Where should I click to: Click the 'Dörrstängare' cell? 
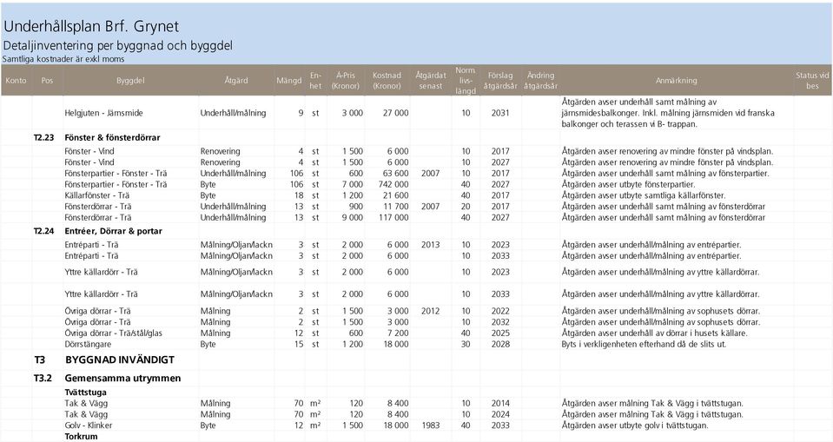pos(89,344)
